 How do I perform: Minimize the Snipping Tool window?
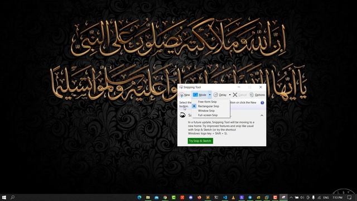click(239, 87)
